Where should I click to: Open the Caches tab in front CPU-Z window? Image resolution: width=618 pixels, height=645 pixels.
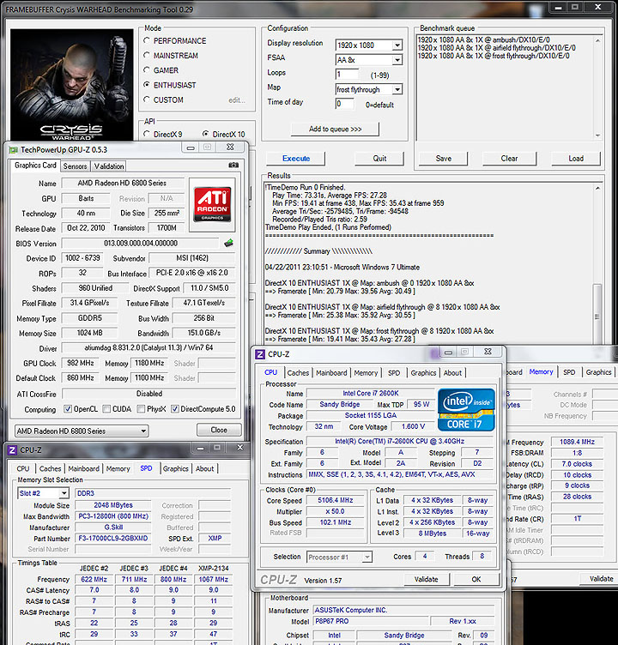tap(298, 373)
